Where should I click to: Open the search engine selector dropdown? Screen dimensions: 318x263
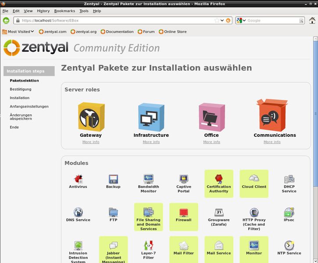click(x=241, y=21)
